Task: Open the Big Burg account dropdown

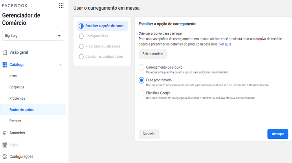Action: point(33,36)
